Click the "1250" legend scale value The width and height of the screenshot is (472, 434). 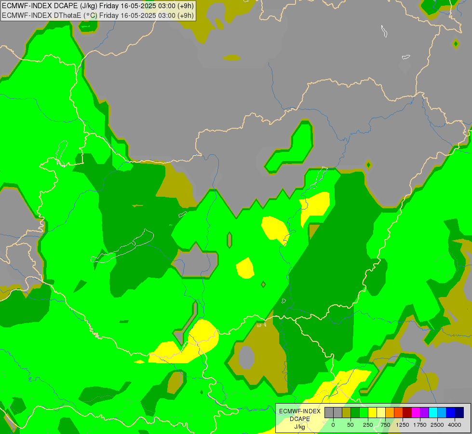coord(403,425)
